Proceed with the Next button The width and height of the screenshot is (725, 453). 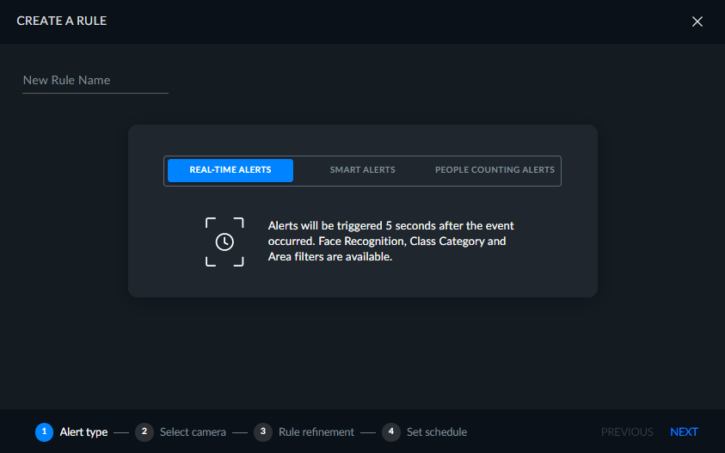(684, 432)
